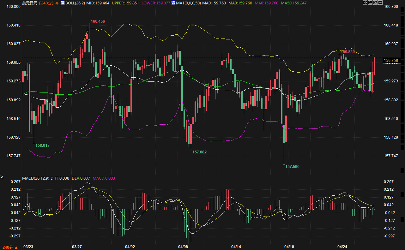Click the BOLL indicator chart icon
This screenshot has height=250, width=405.
(63, 3)
